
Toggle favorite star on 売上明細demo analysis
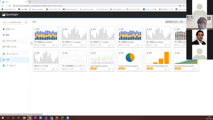53,45
